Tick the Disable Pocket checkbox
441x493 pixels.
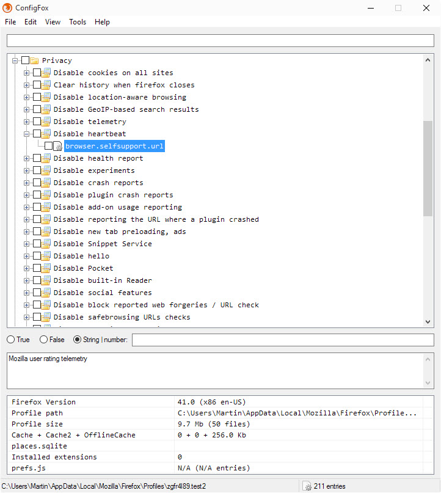[37, 268]
